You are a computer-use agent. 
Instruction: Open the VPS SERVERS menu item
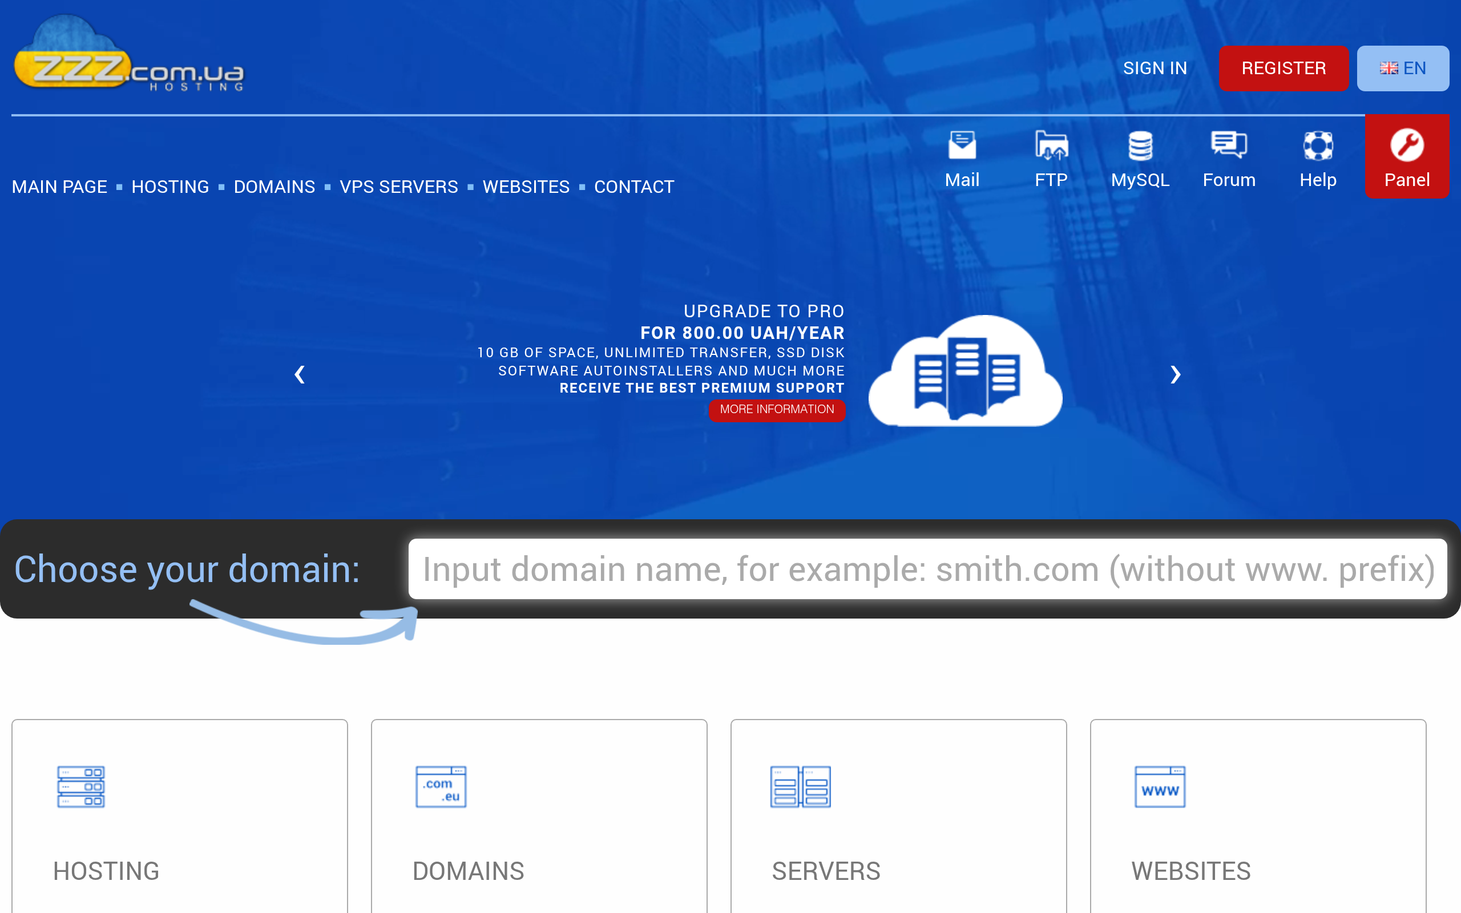(398, 187)
